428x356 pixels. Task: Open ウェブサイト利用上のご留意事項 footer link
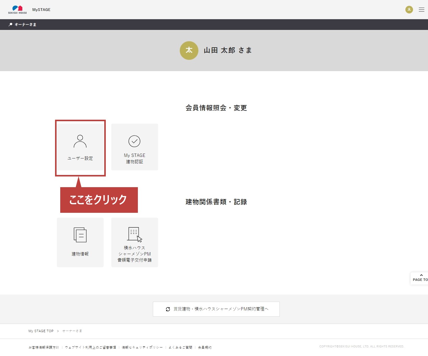[90, 347]
